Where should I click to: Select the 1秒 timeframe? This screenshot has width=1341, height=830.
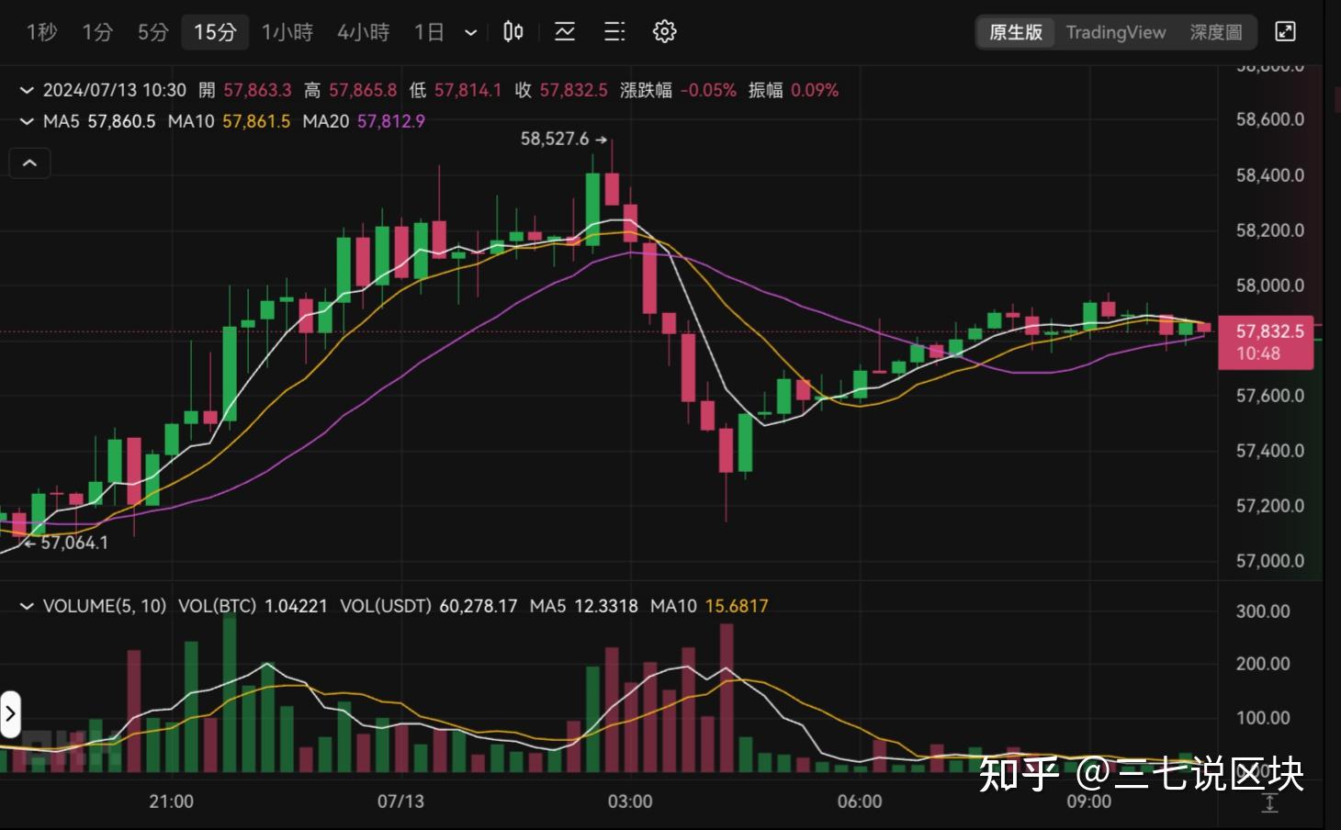click(x=41, y=32)
